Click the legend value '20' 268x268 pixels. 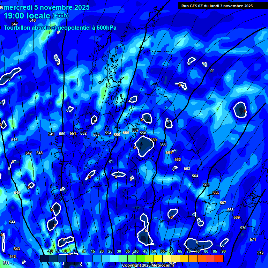point(102,251)
